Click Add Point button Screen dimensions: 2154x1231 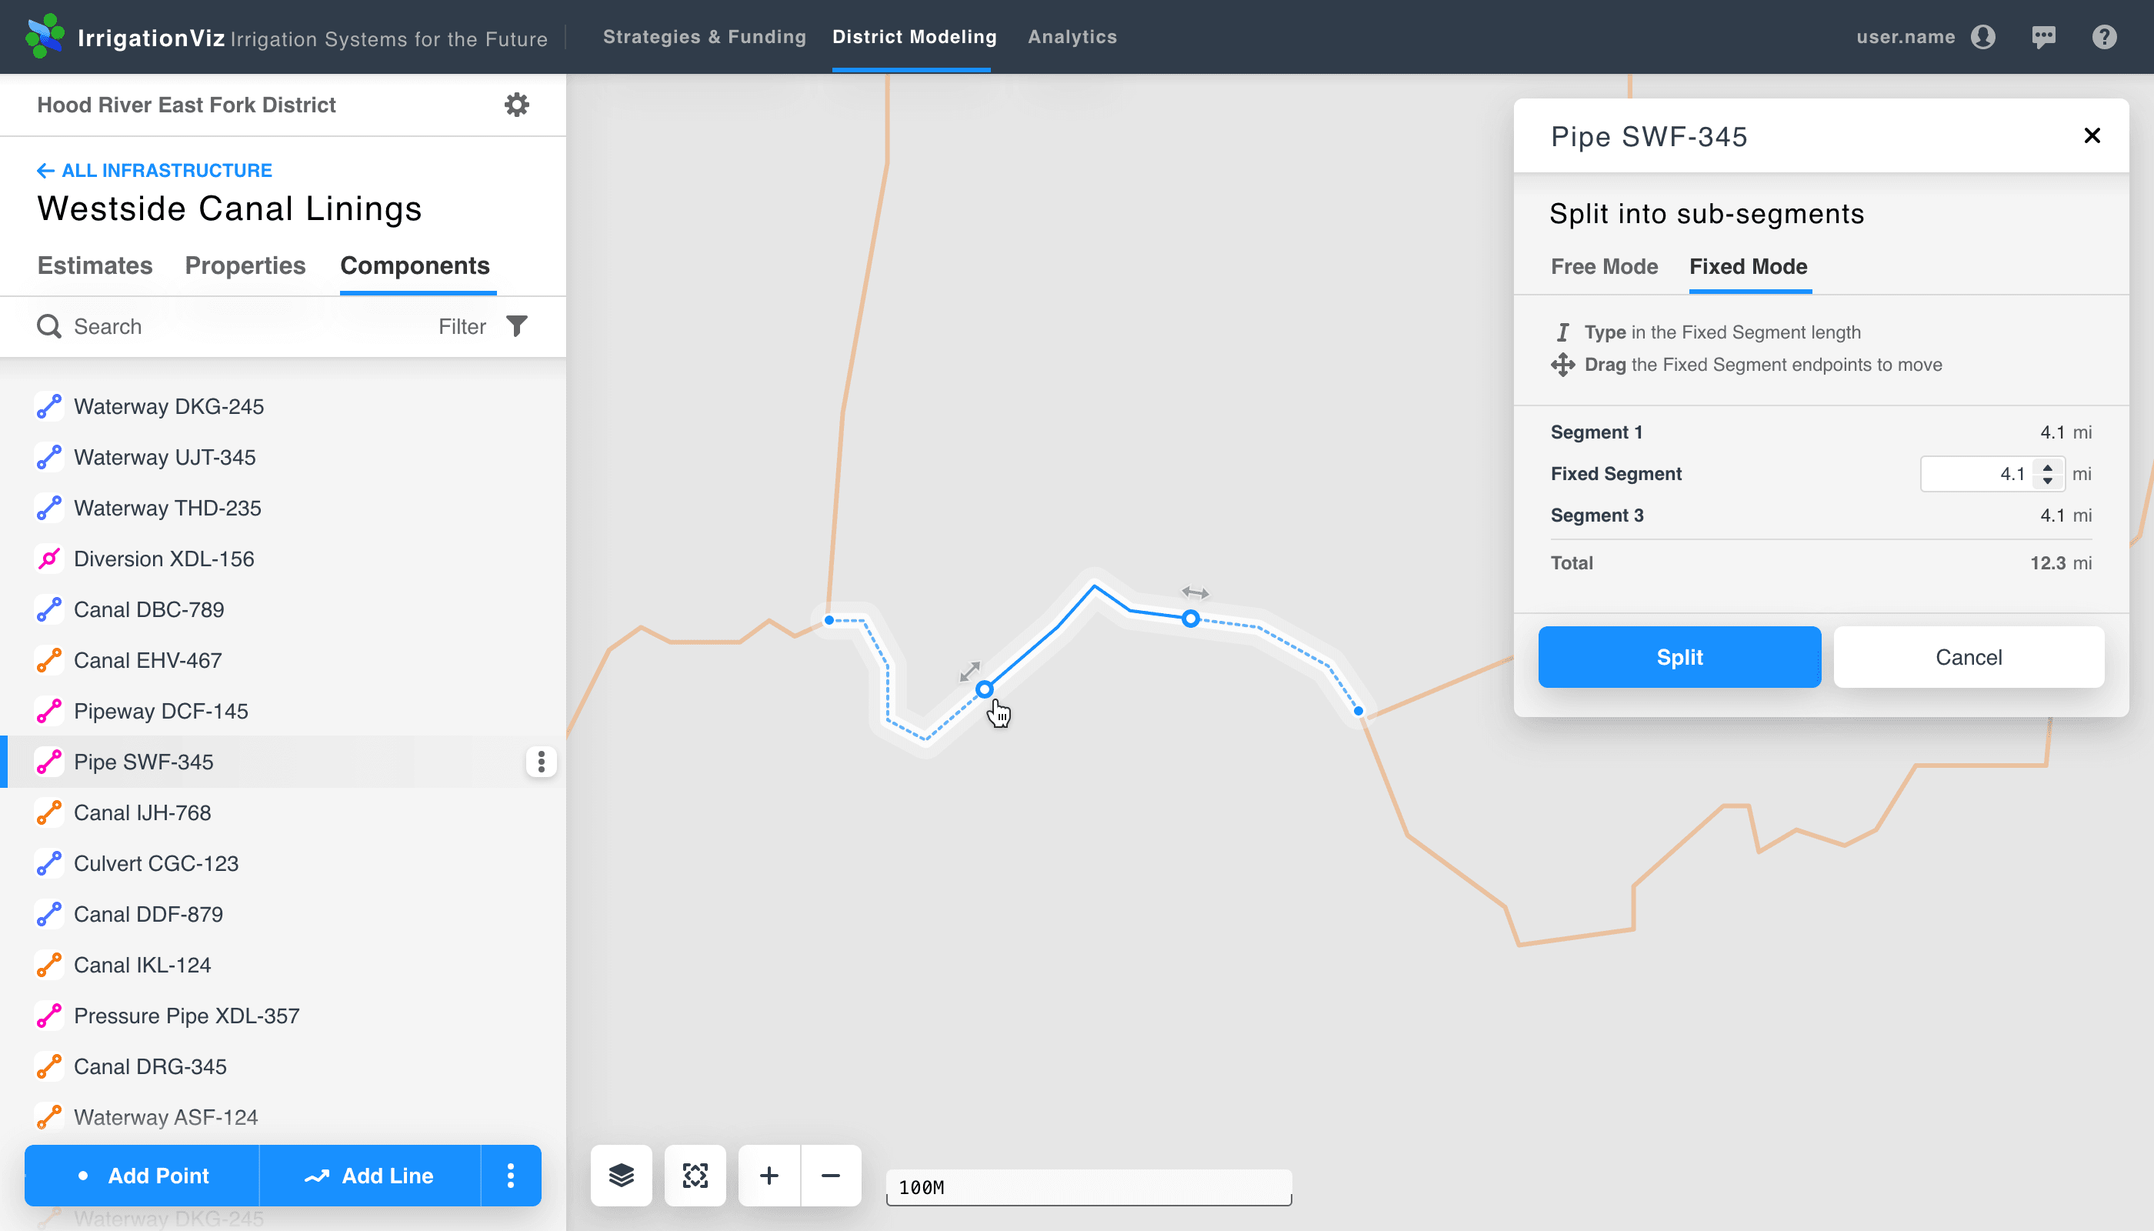(142, 1175)
